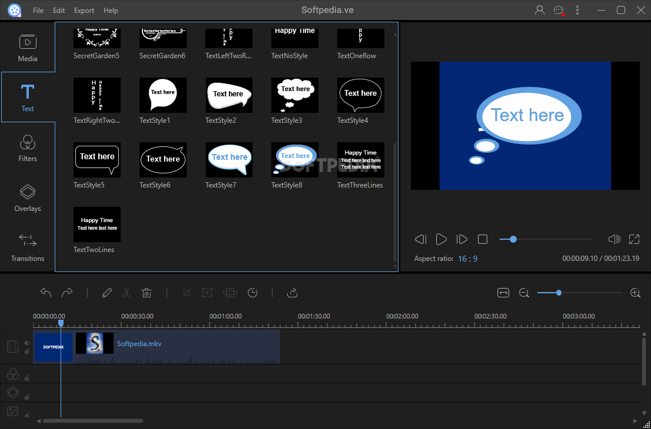Open fullscreen preview

634,239
